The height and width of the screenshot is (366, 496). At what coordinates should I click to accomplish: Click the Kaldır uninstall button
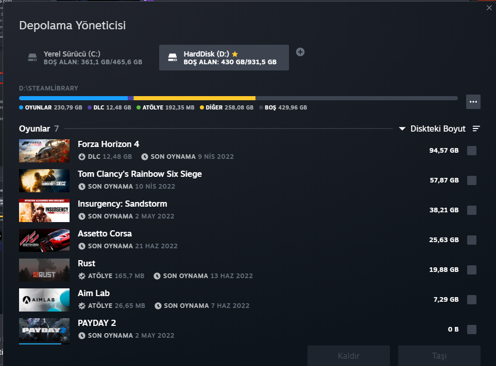pyautogui.click(x=349, y=356)
